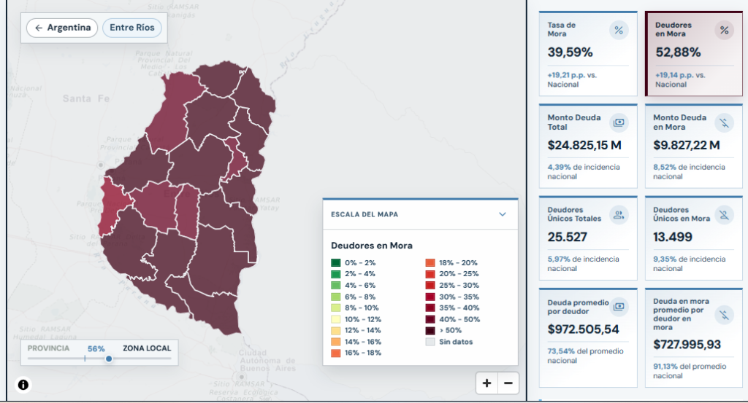Zoom out the map with minus button
Screen dimensions: 748x403
click(508, 383)
